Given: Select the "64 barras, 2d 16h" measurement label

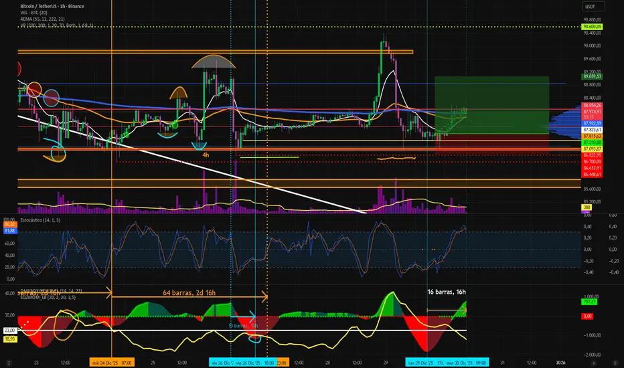Looking at the screenshot, I should [187, 292].
